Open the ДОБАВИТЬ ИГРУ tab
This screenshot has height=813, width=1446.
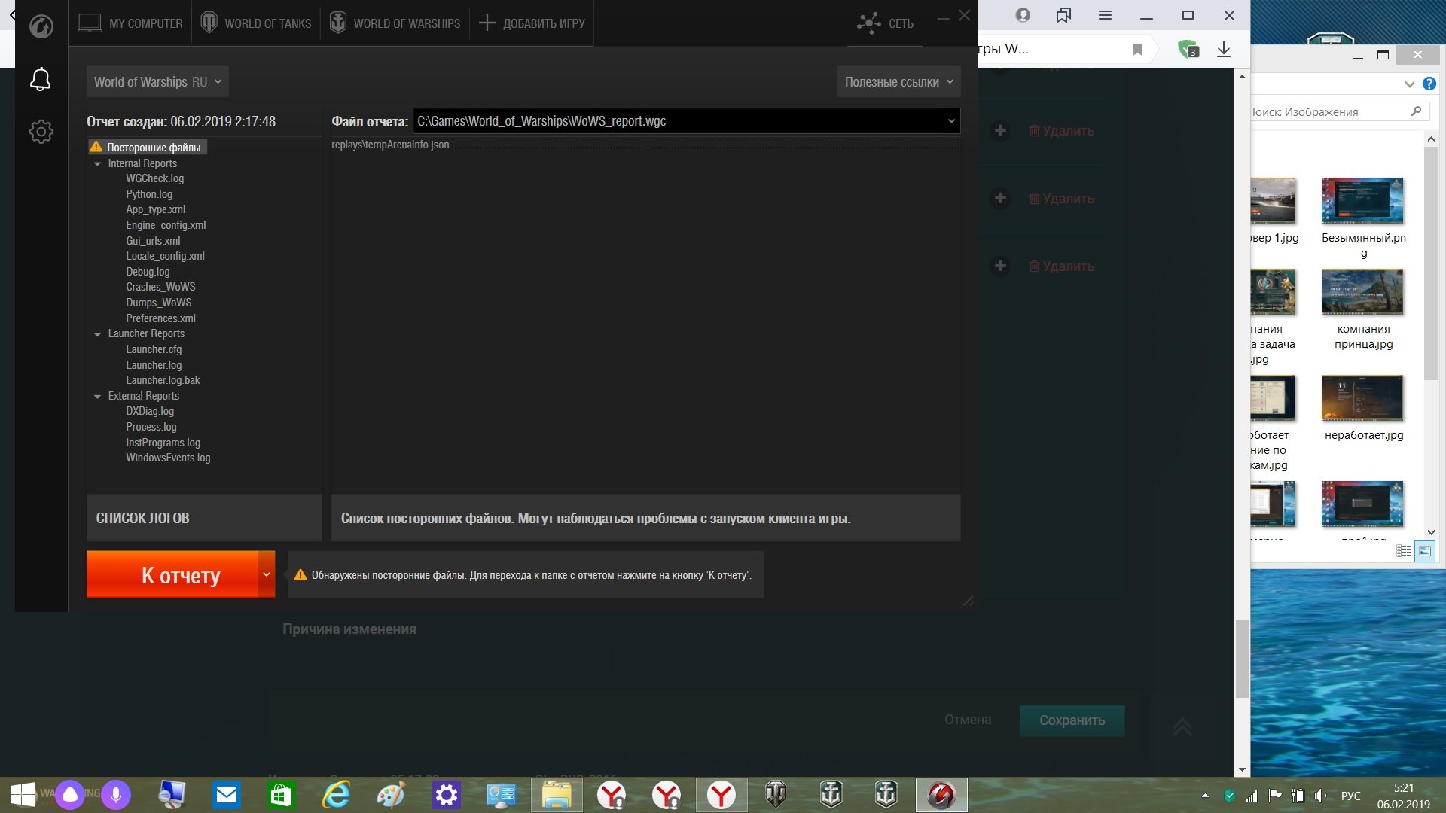532,23
